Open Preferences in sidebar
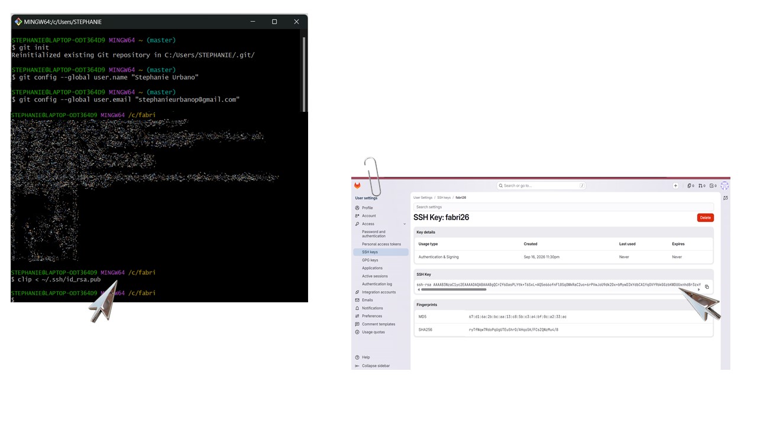Screen dimensions: 757x426 (372, 316)
